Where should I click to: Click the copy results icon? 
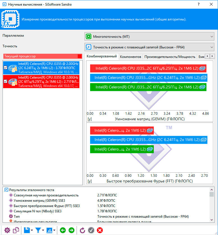(x=16, y=230)
